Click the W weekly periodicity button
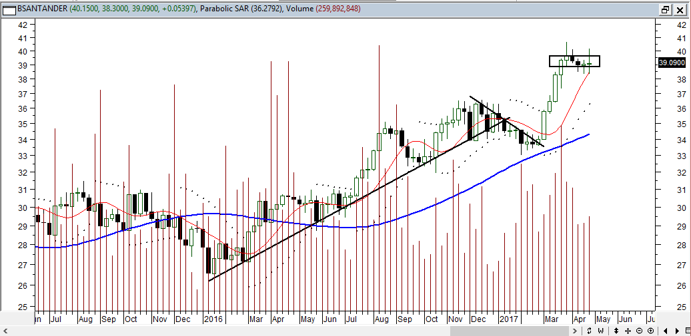The image size is (691, 336). point(601,331)
